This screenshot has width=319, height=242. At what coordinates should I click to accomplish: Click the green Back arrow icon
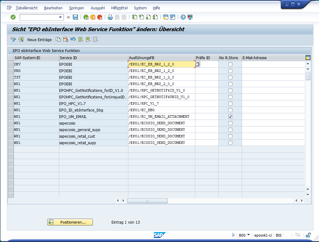86,17
